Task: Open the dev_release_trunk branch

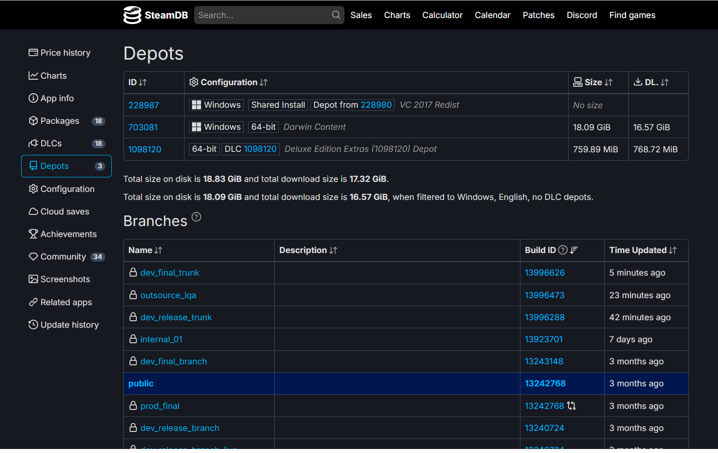Action: pyautogui.click(x=176, y=317)
